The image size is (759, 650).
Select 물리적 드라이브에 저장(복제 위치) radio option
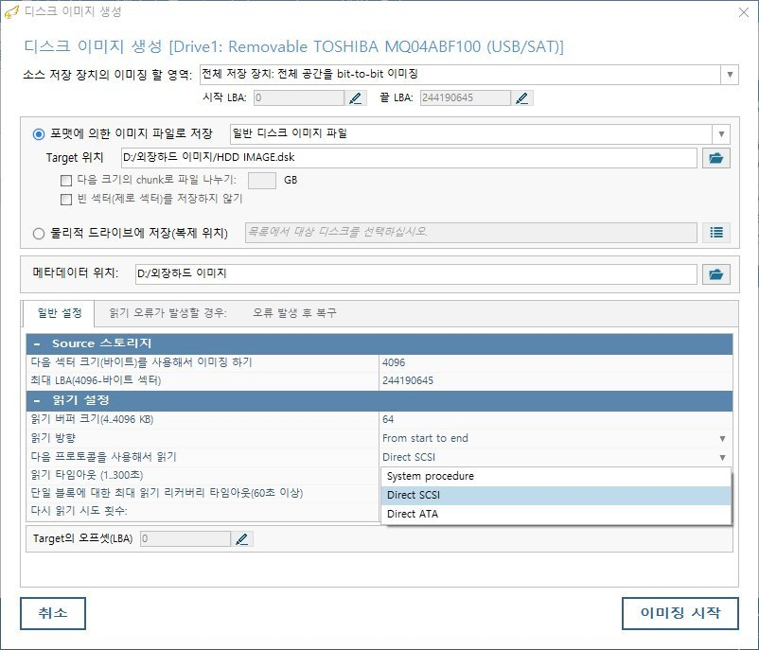[39, 234]
